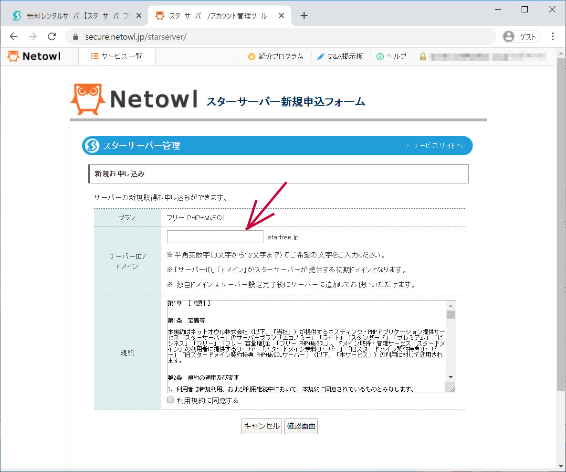
Task: Click the フリー PHP+MySQL plan text
Action: tap(196, 218)
